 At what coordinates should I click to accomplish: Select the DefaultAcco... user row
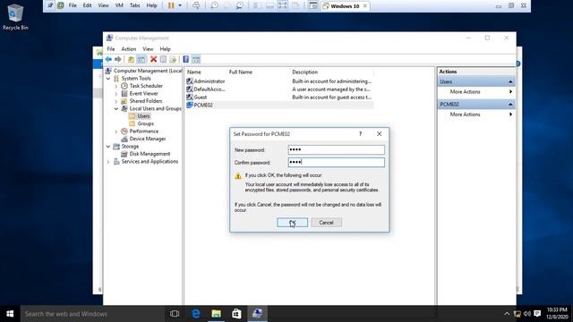(279, 89)
